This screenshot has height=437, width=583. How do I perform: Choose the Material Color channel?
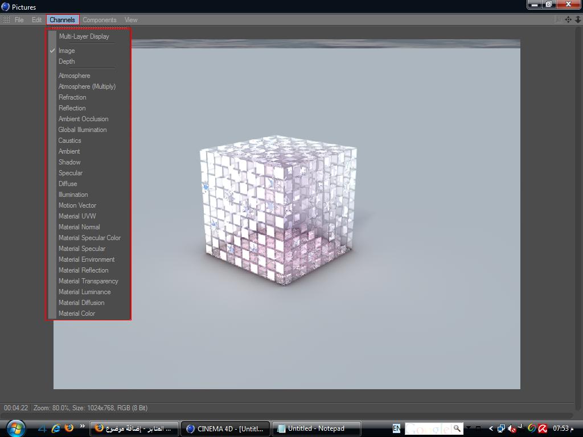tap(89, 314)
